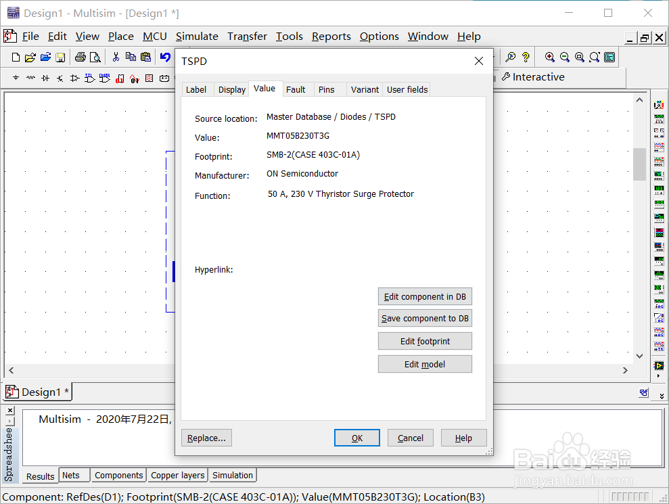The width and height of the screenshot is (669, 504).
Task: Open the Place menu
Action: (x=120, y=37)
